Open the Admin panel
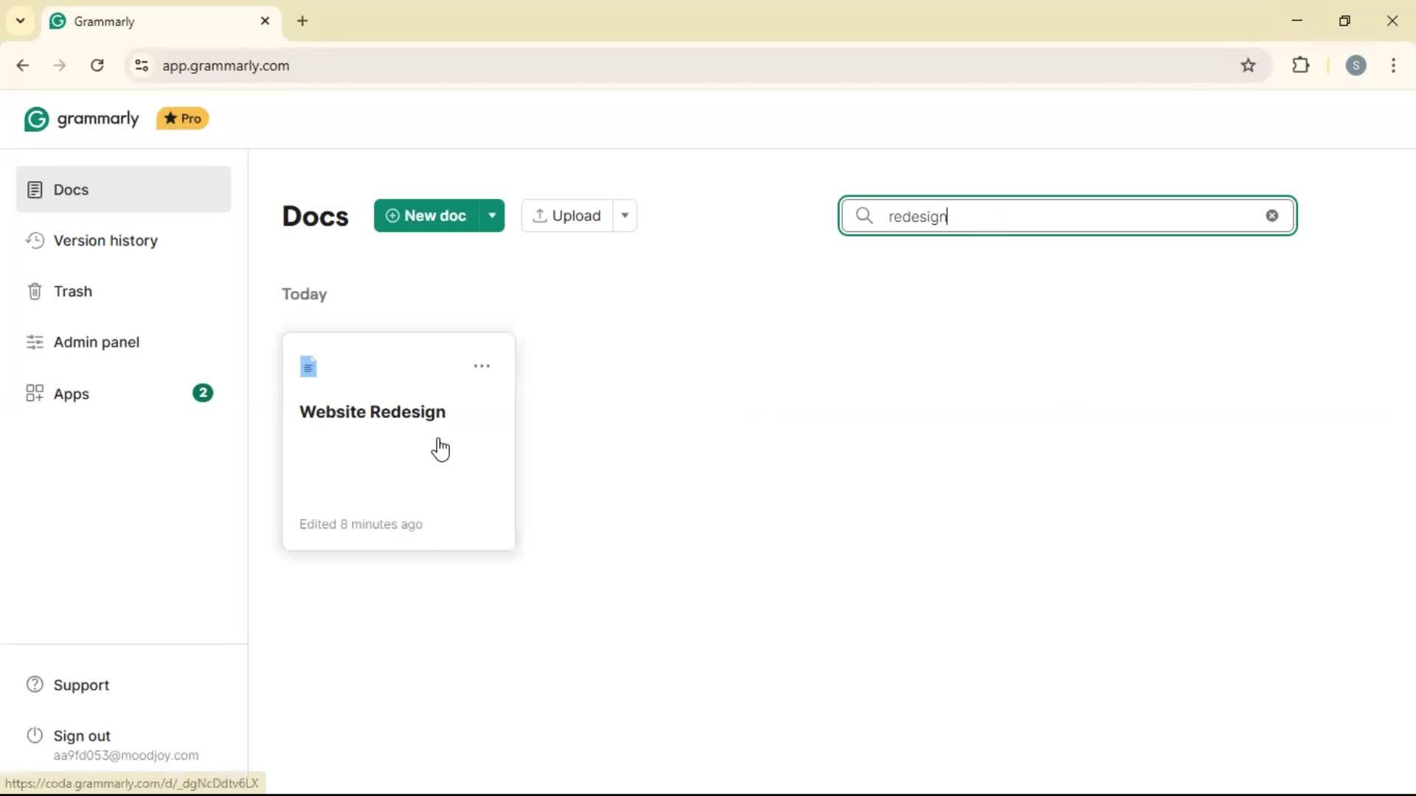The height and width of the screenshot is (796, 1416). (96, 343)
